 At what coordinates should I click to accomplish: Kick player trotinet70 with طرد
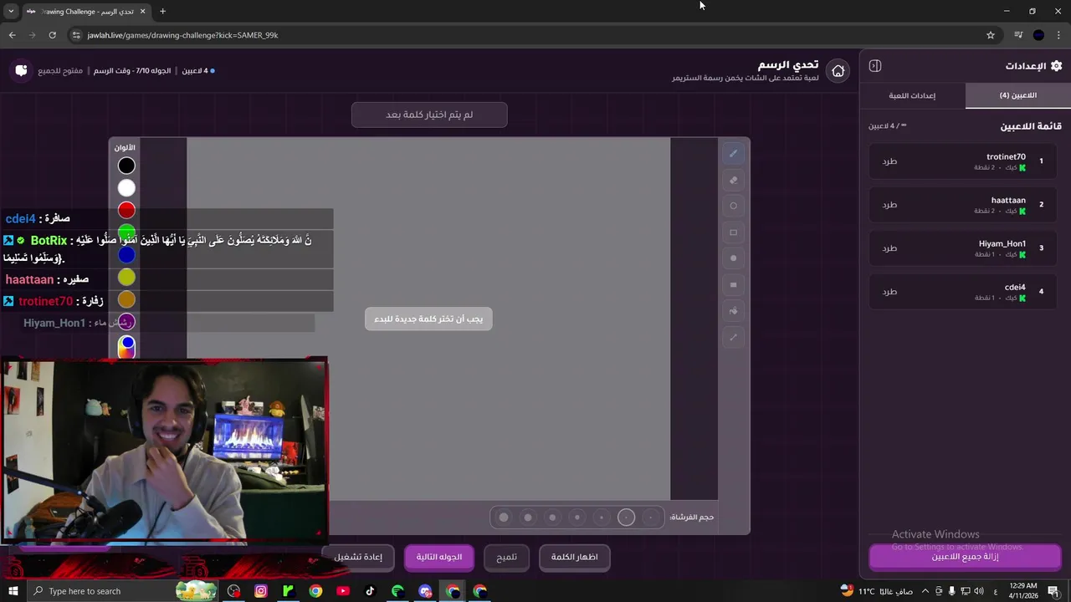point(889,161)
